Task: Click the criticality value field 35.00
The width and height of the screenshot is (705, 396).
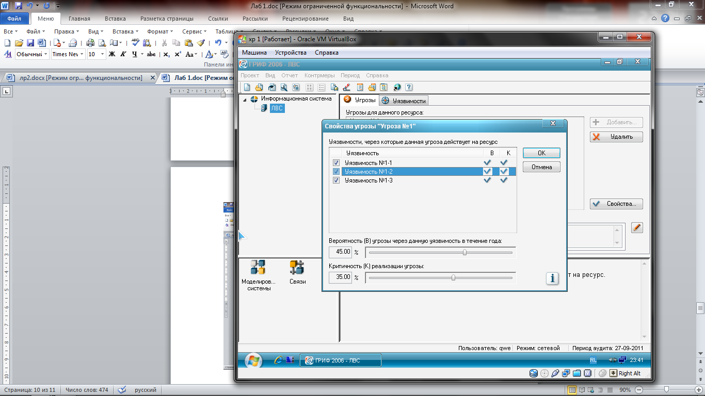Action: 341,277
